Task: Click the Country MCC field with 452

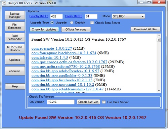Action: pos(56,16)
